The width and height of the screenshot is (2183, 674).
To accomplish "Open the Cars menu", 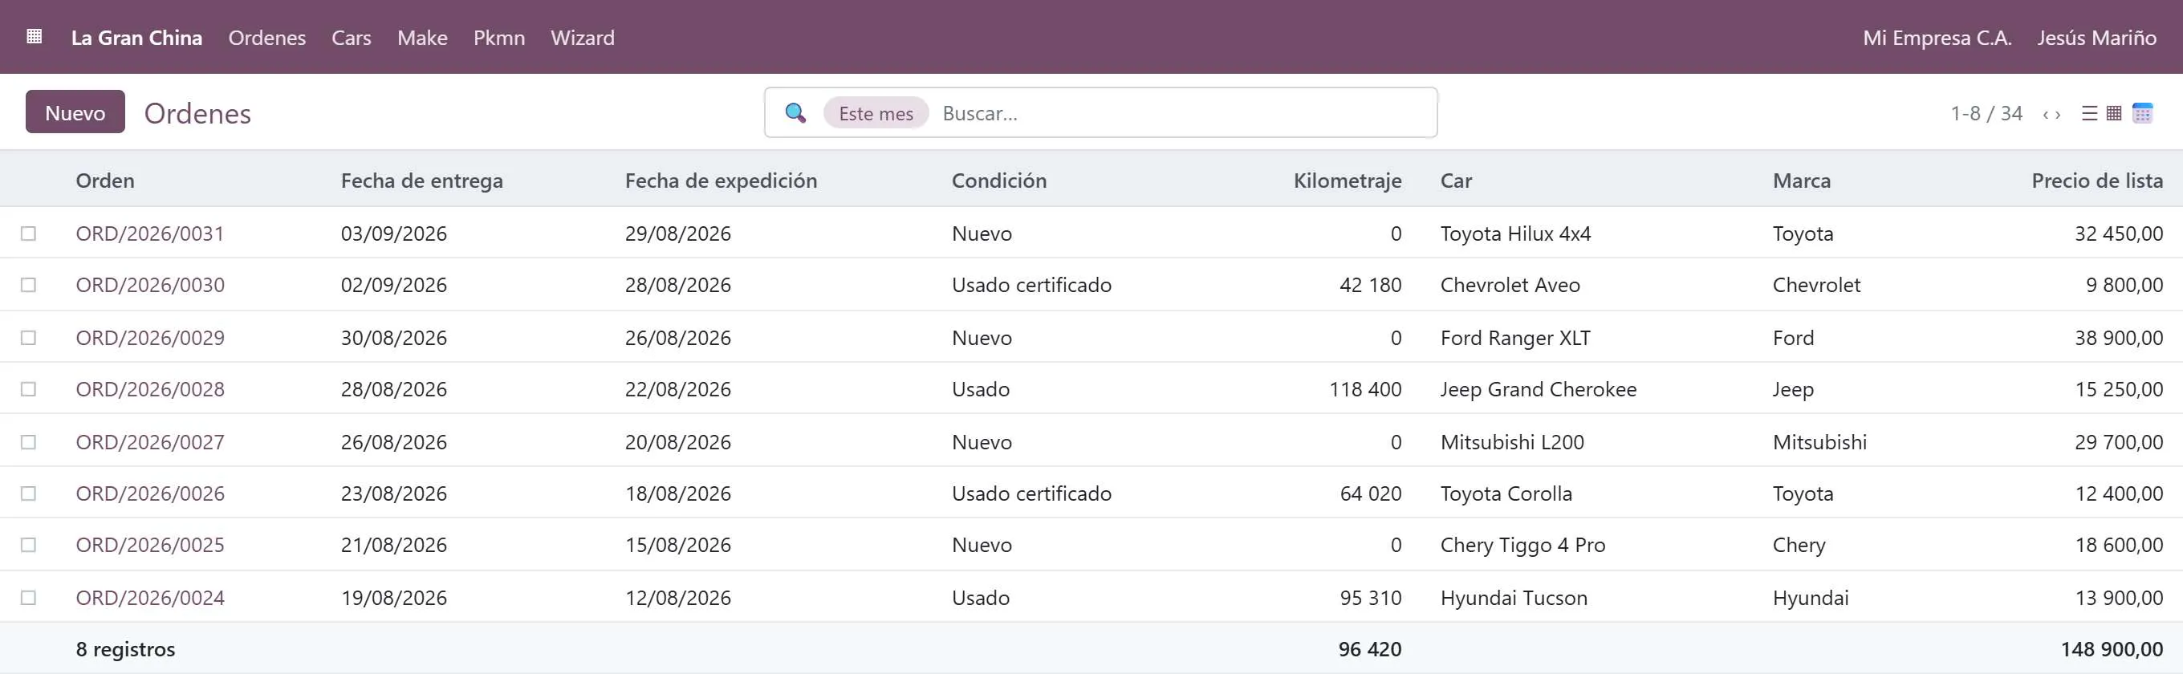I will 351,37.
